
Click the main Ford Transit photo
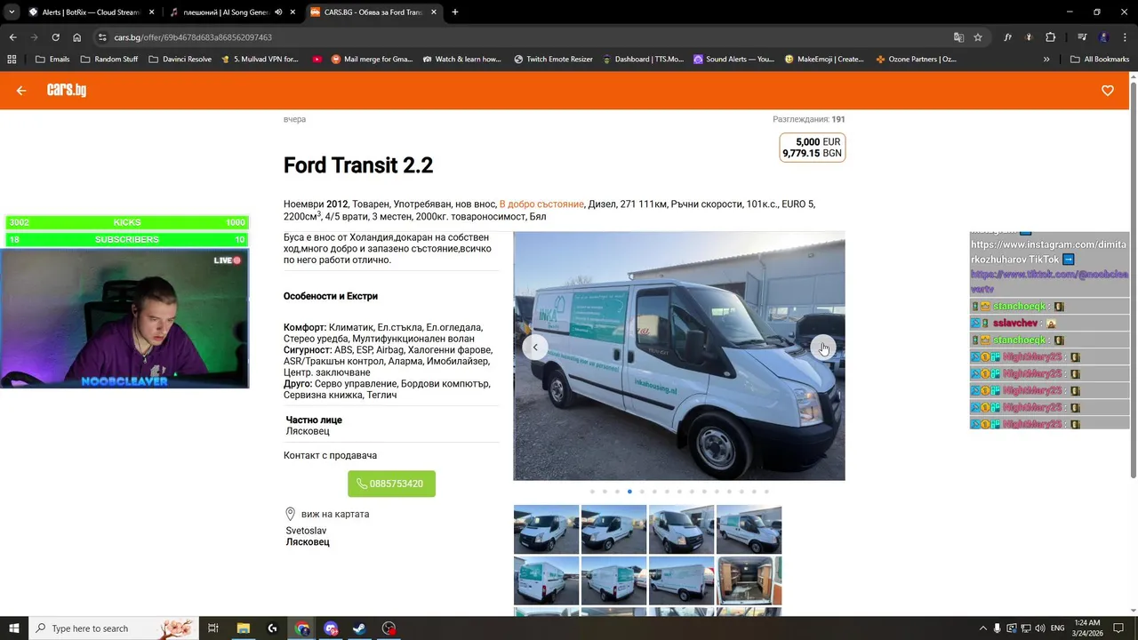[x=679, y=356]
